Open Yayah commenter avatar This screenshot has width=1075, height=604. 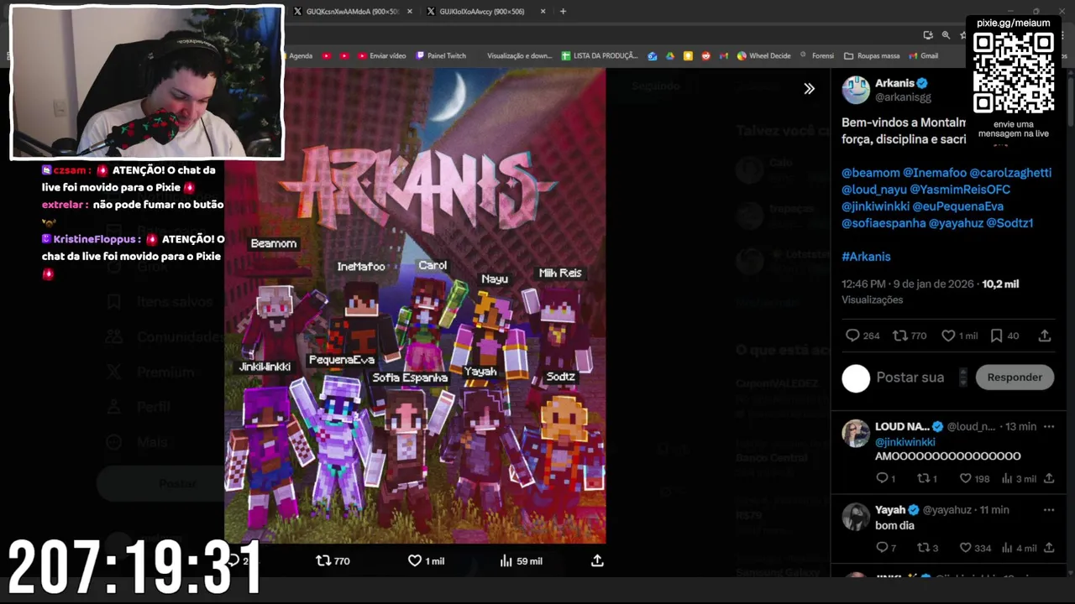856,517
